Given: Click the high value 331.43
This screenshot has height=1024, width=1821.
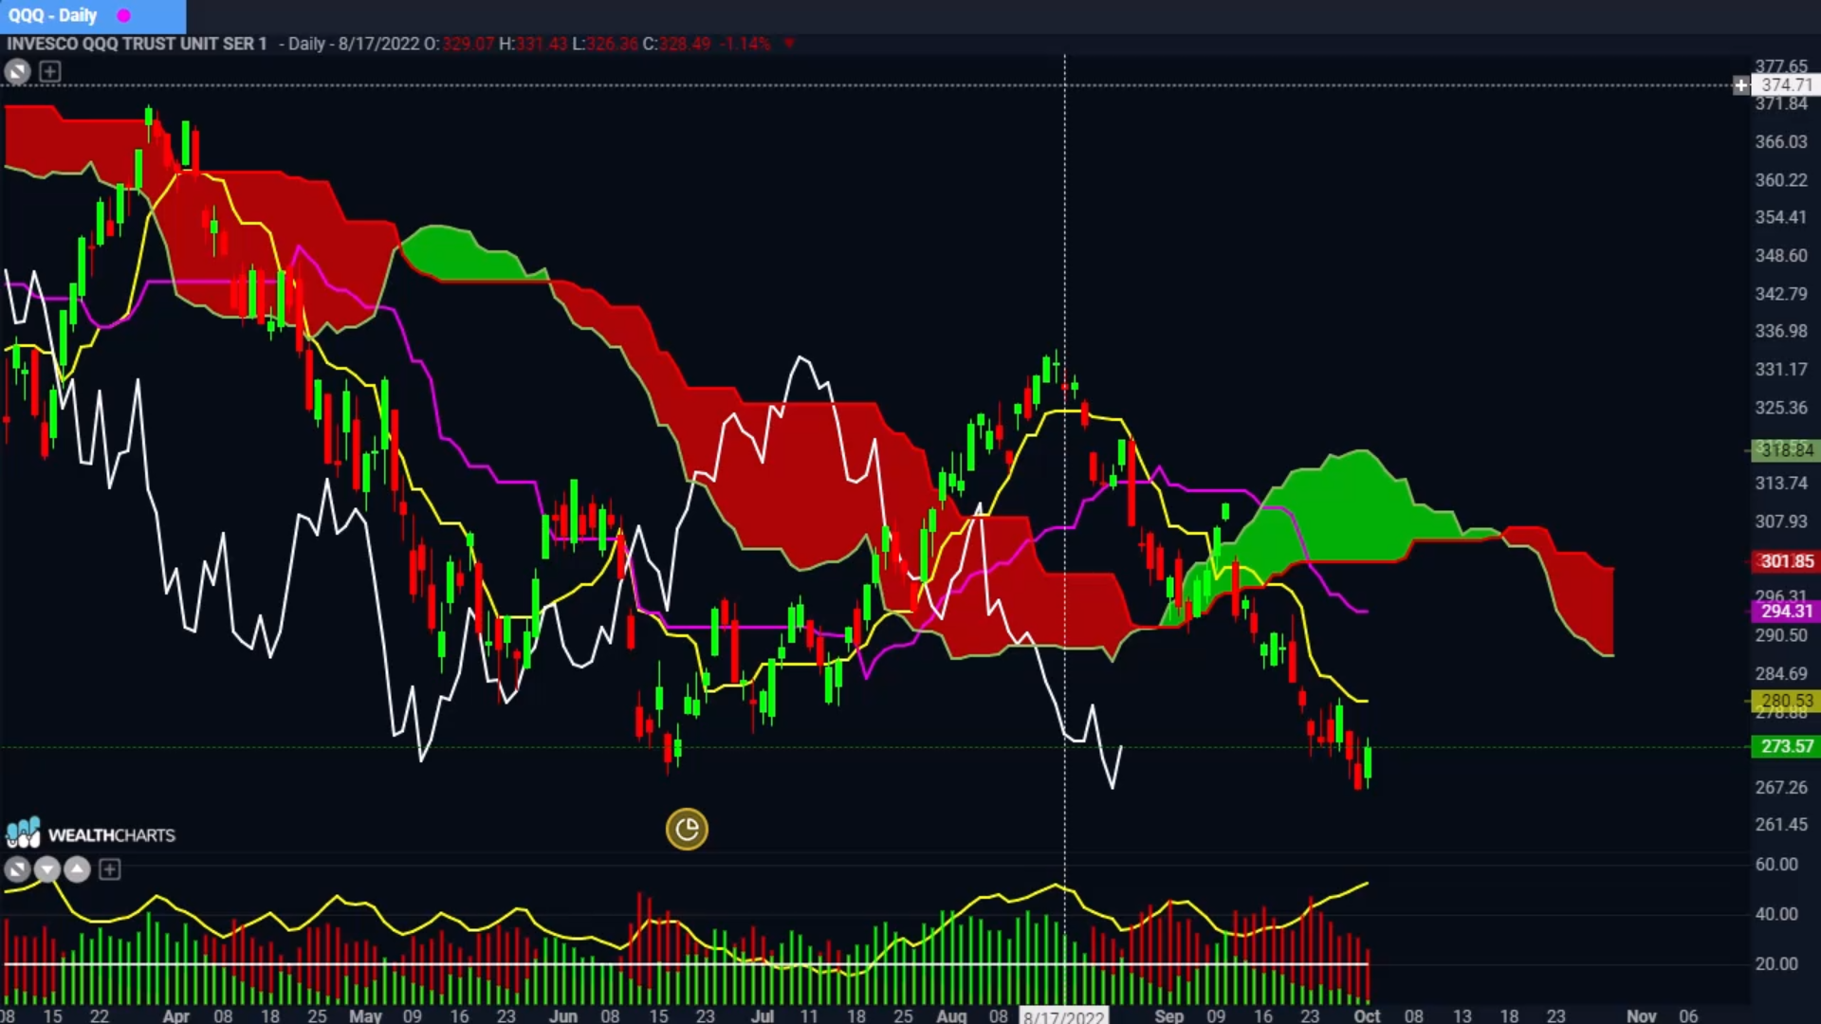Looking at the screenshot, I should (542, 44).
